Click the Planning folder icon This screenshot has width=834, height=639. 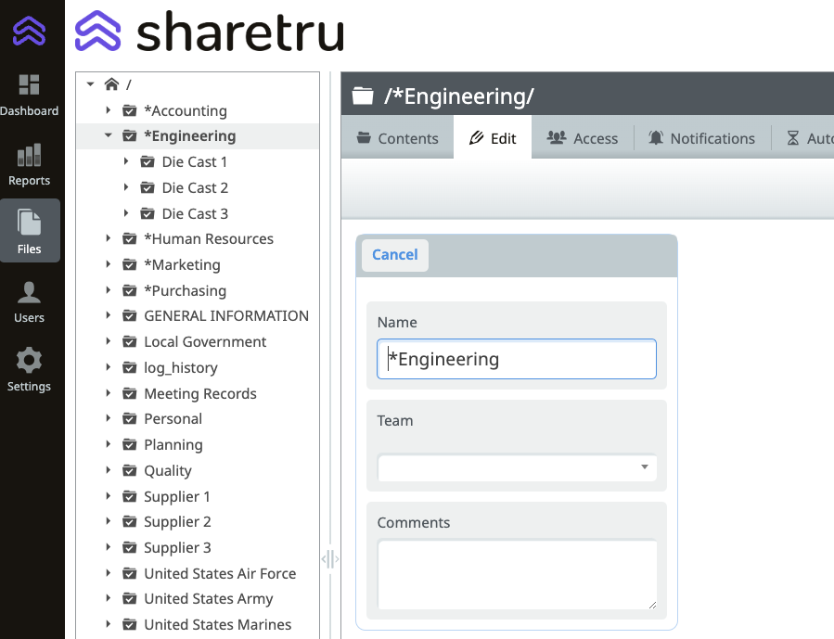pyautogui.click(x=129, y=444)
